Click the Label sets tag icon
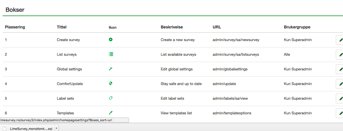This screenshot has width=343, height=131. tap(111, 98)
